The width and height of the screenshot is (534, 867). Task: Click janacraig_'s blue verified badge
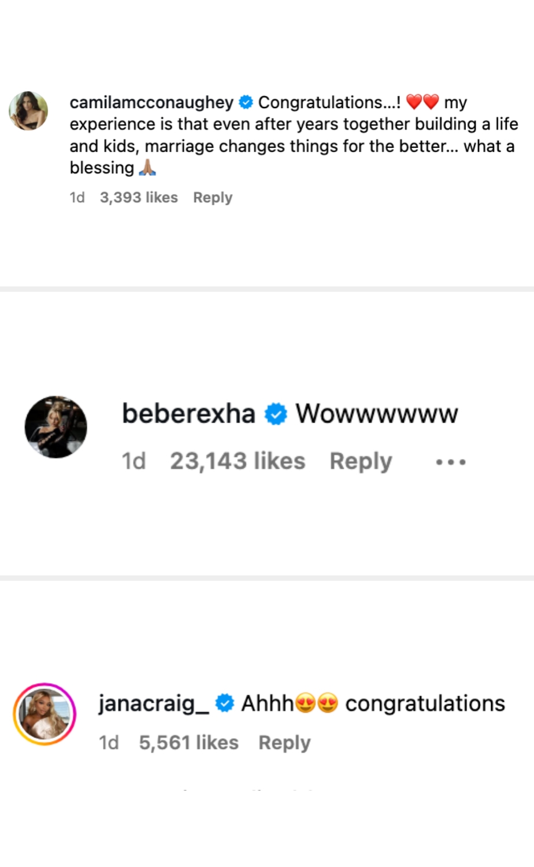225,703
